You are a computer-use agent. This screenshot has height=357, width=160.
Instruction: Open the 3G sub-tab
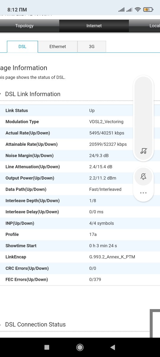pos(92,47)
